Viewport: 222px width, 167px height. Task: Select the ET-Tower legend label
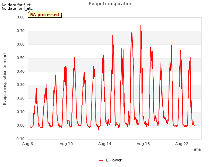pos(114,160)
